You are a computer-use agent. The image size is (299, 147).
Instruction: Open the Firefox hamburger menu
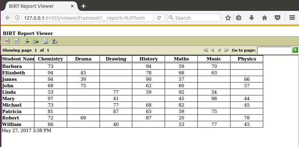pyautogui.click(x=292, y=18)
